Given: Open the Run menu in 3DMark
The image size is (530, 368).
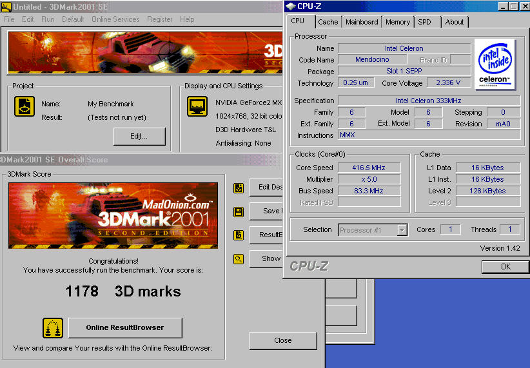Looking at the screenshot, I should click(x=48, y=19).
